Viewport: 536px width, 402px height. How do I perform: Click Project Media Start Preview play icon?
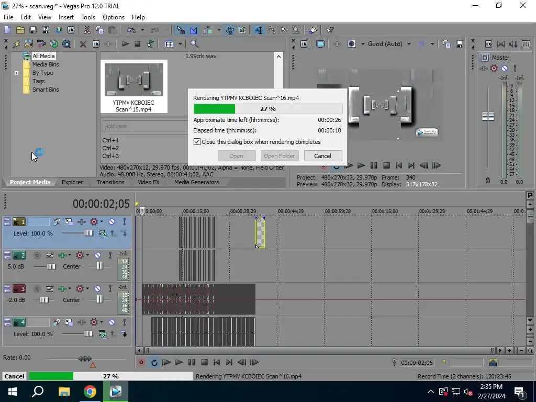pyautogui.click(x=126, y=44)
